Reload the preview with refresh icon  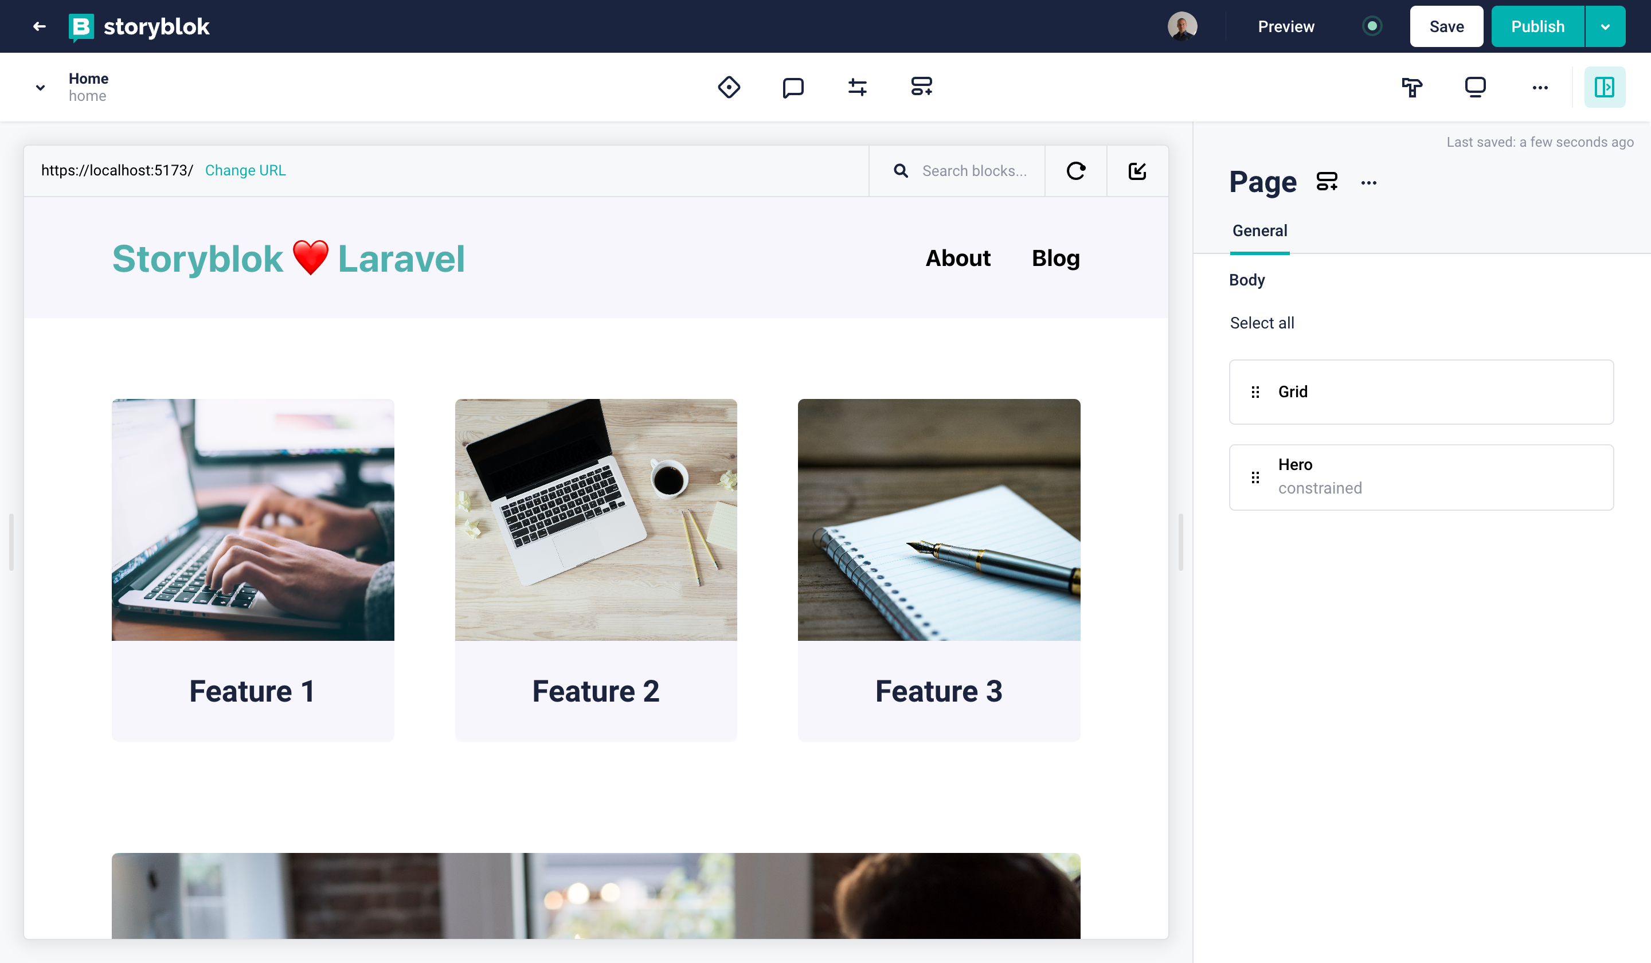[x=1075, y=170]
